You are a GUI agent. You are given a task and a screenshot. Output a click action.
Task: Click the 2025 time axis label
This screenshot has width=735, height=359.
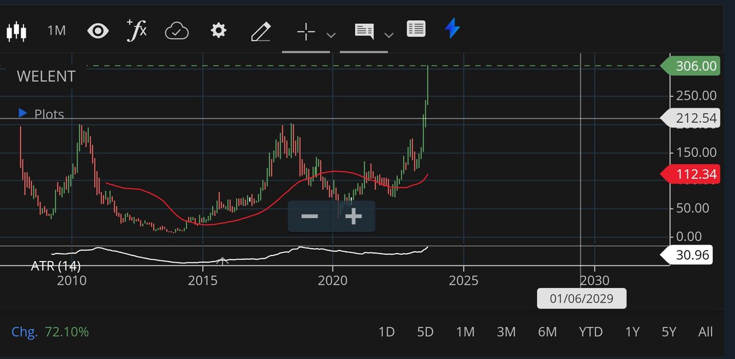pyautogui.click(x=464, y=281)
